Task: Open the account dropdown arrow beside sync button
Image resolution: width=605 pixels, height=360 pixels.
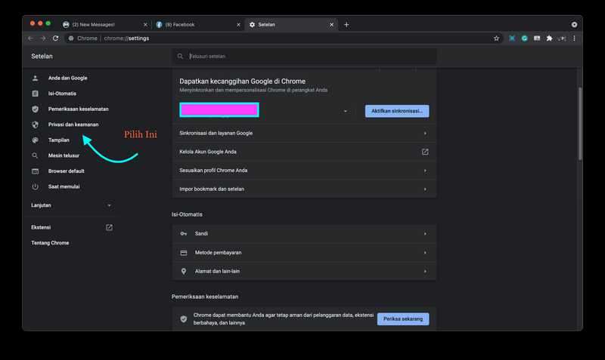Action: click(x=346, y=111)
